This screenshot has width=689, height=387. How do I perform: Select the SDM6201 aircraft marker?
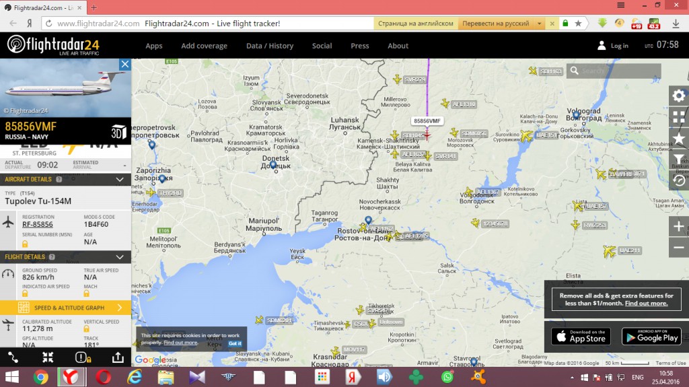click(x=259, y=320)
